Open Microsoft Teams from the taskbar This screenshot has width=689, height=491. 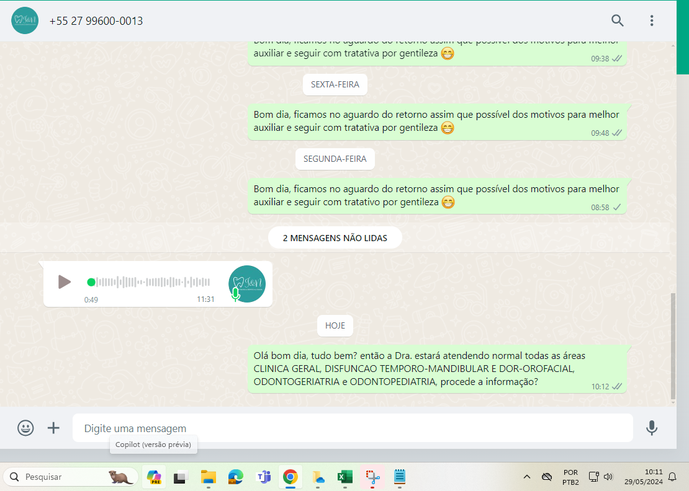coord(263,477)
